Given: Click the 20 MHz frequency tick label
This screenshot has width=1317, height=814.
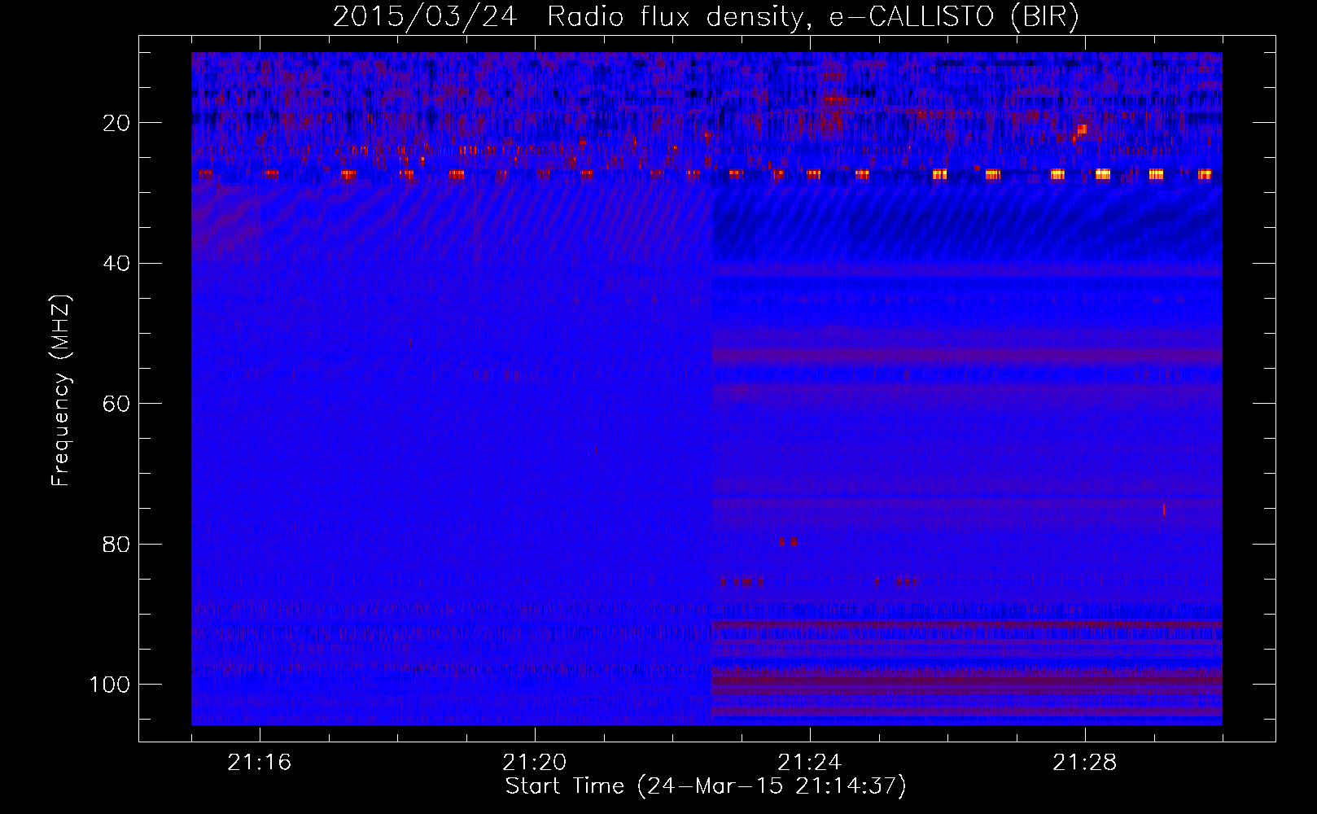Looking at the screenshot, I should click(x=116, y=123).
